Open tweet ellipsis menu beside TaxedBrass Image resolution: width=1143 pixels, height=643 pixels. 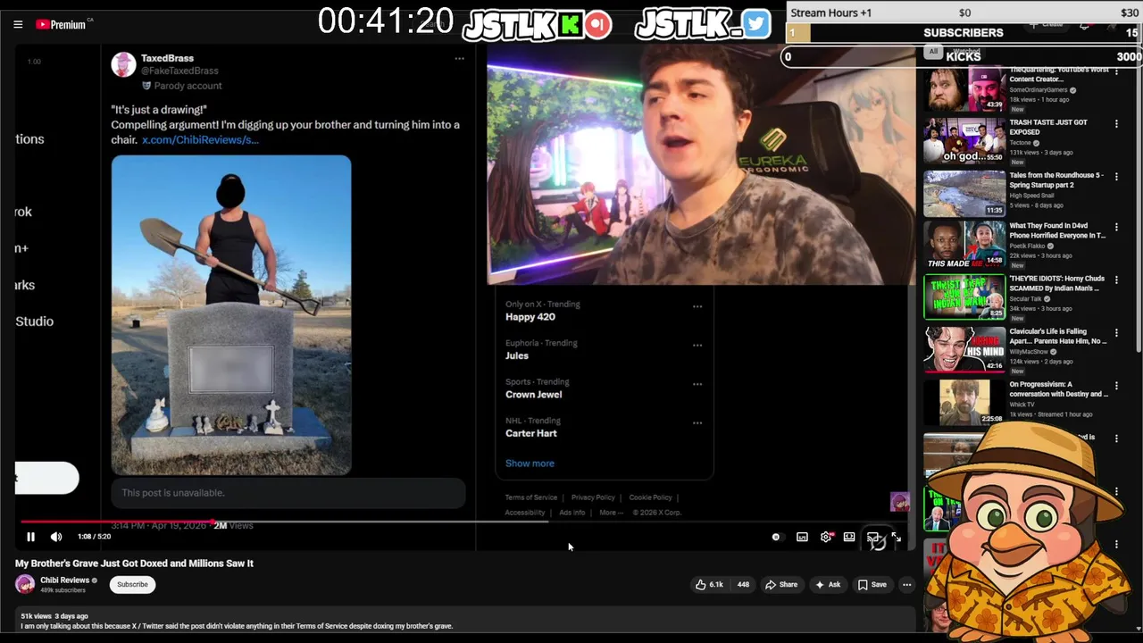click(x=459, y=59)
